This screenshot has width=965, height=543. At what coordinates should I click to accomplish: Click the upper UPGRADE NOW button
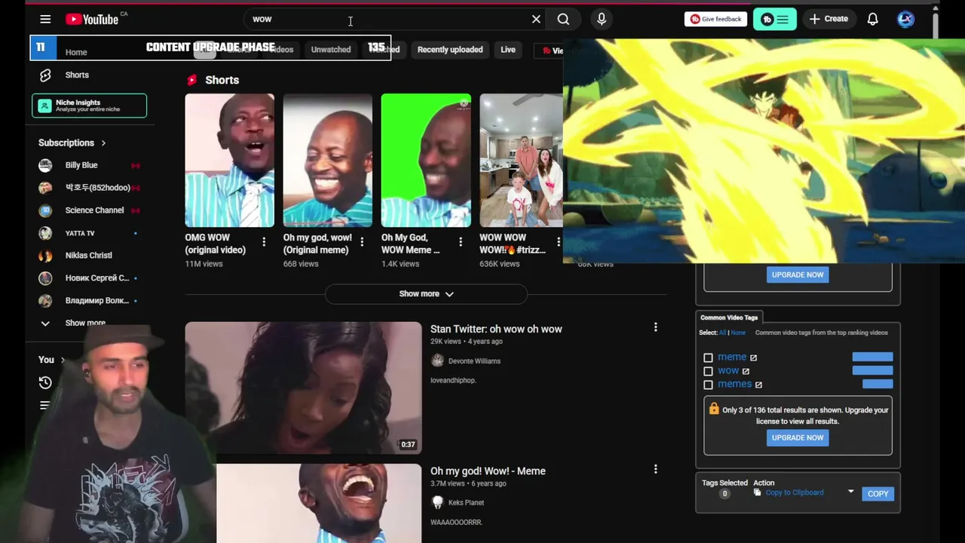(x=798, y=275)
